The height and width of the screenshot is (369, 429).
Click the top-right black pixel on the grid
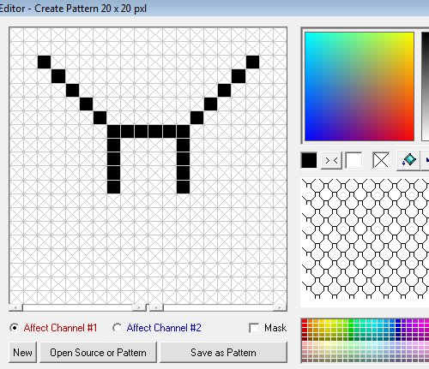click(x=252, y=62)
